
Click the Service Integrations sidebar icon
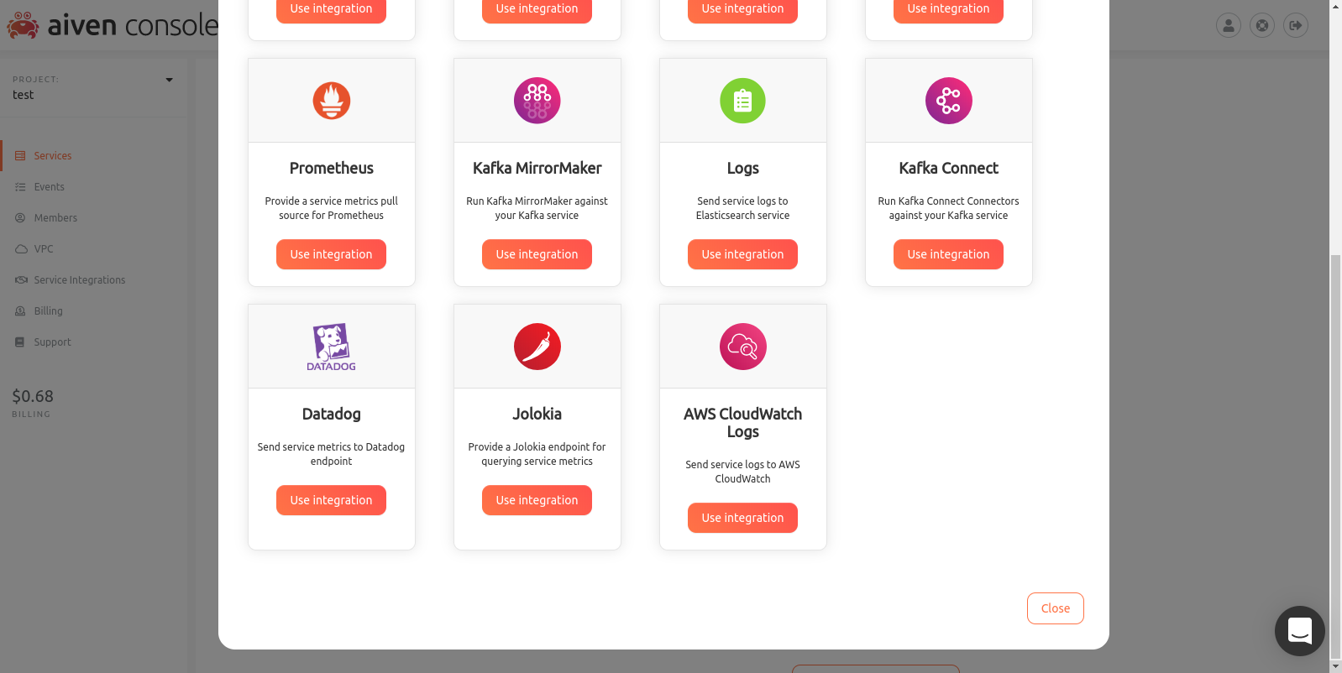[x=21, y=280]
